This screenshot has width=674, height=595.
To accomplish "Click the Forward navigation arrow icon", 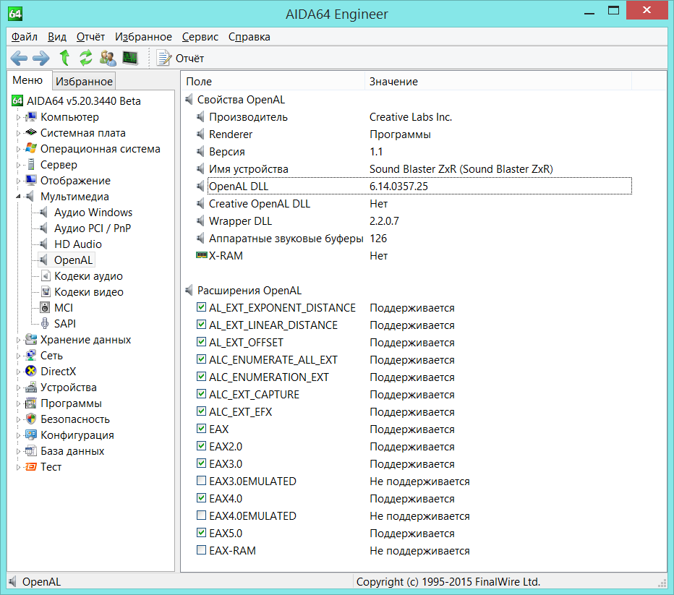I will coord(41,58).
